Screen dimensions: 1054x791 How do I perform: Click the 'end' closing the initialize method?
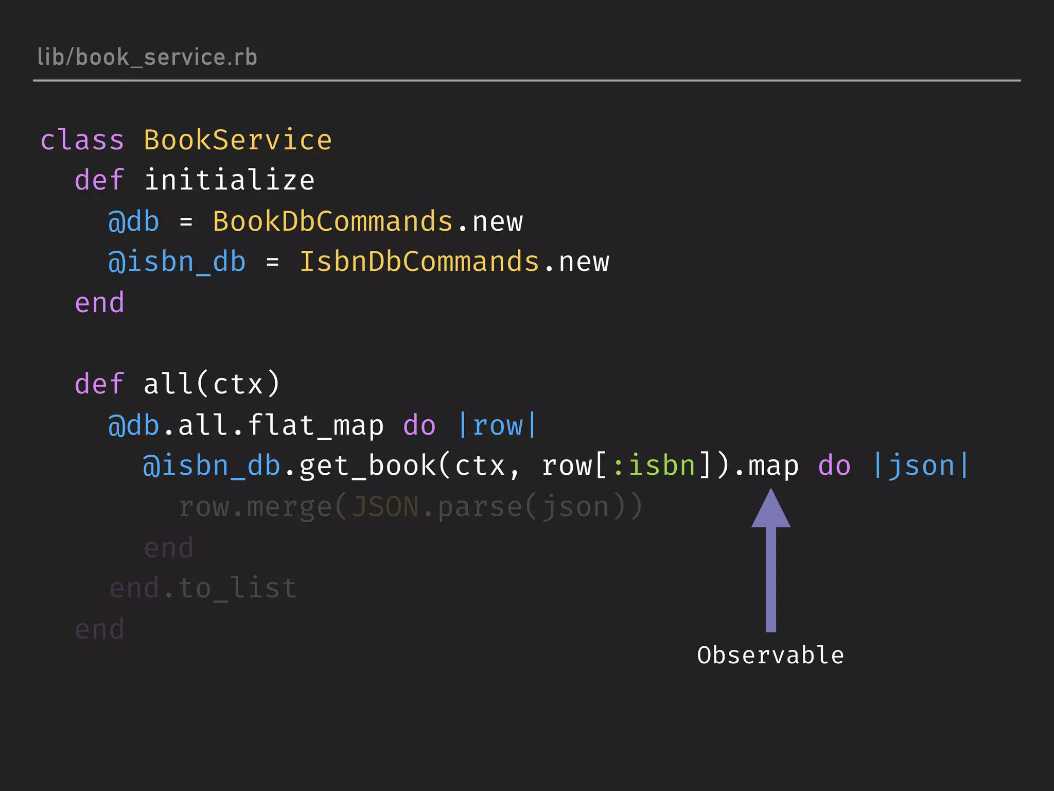click(99, 302)
